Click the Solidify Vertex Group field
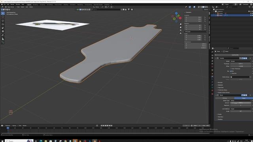Image resolution: width=253 pixels, height=142 pixels. click(240, 77)
